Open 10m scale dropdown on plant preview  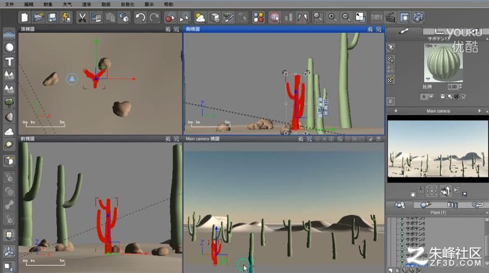pyautogui.click(x=431, y=46)
